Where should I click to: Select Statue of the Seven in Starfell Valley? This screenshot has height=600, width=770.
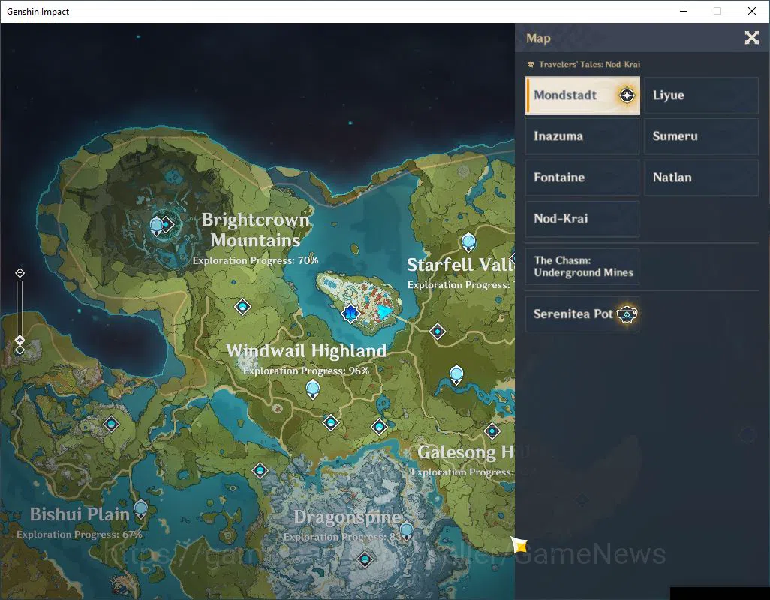(468, 242)
